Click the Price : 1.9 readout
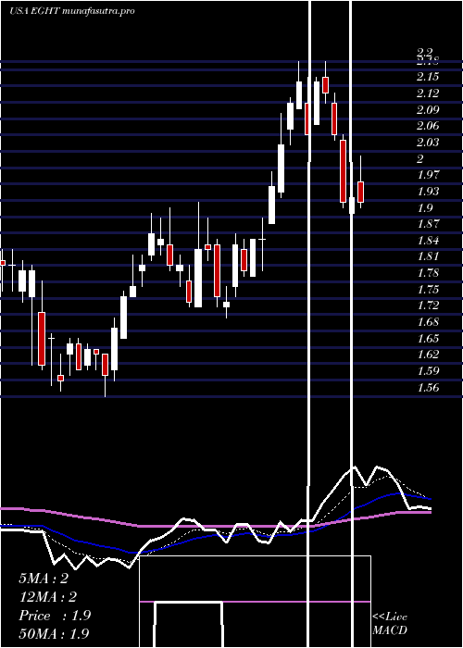This screenshot has width=463, height=648. click(55, 616)
